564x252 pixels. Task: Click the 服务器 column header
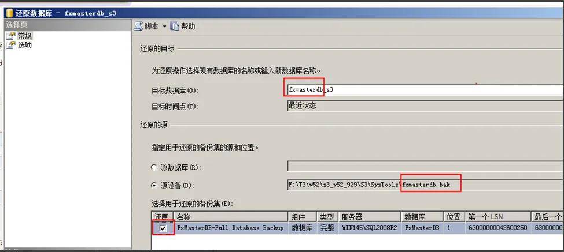[x=370, y=217]
